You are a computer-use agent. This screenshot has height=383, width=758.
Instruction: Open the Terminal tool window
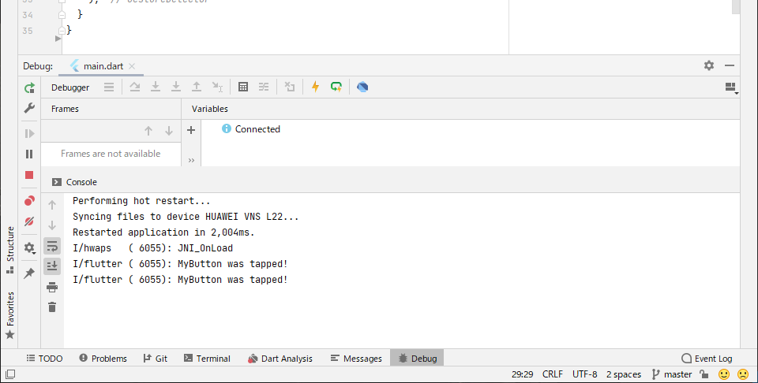207,359
